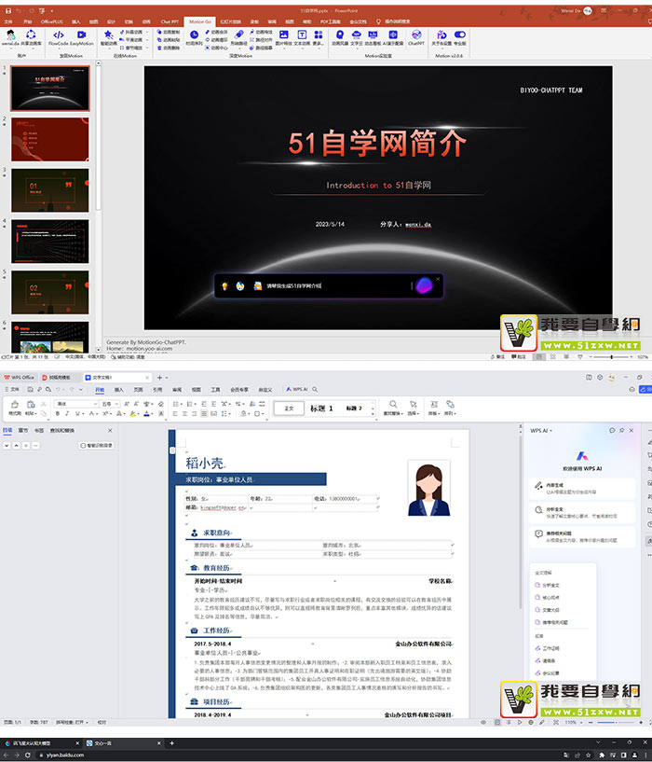This screenshot has height=762, width=652.
Task: Select slide 2 red thumbnail
Action: (x=50, y=140)
